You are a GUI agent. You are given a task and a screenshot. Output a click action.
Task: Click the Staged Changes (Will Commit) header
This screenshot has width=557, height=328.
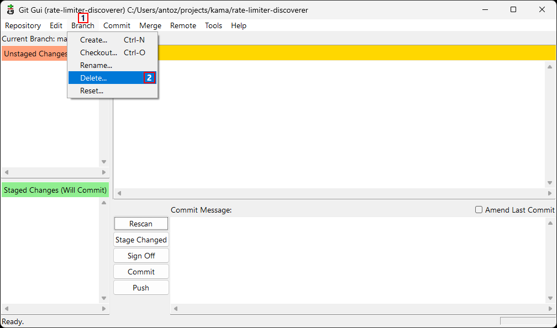pos(55,190)
